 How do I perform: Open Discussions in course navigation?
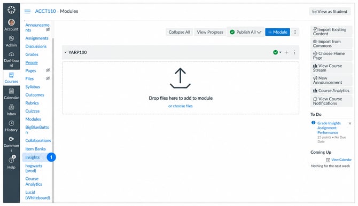click(x=36, y=46)
